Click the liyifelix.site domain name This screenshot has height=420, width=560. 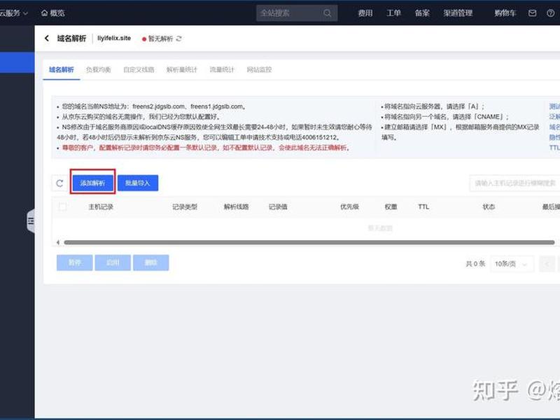[x=114, y=38]
